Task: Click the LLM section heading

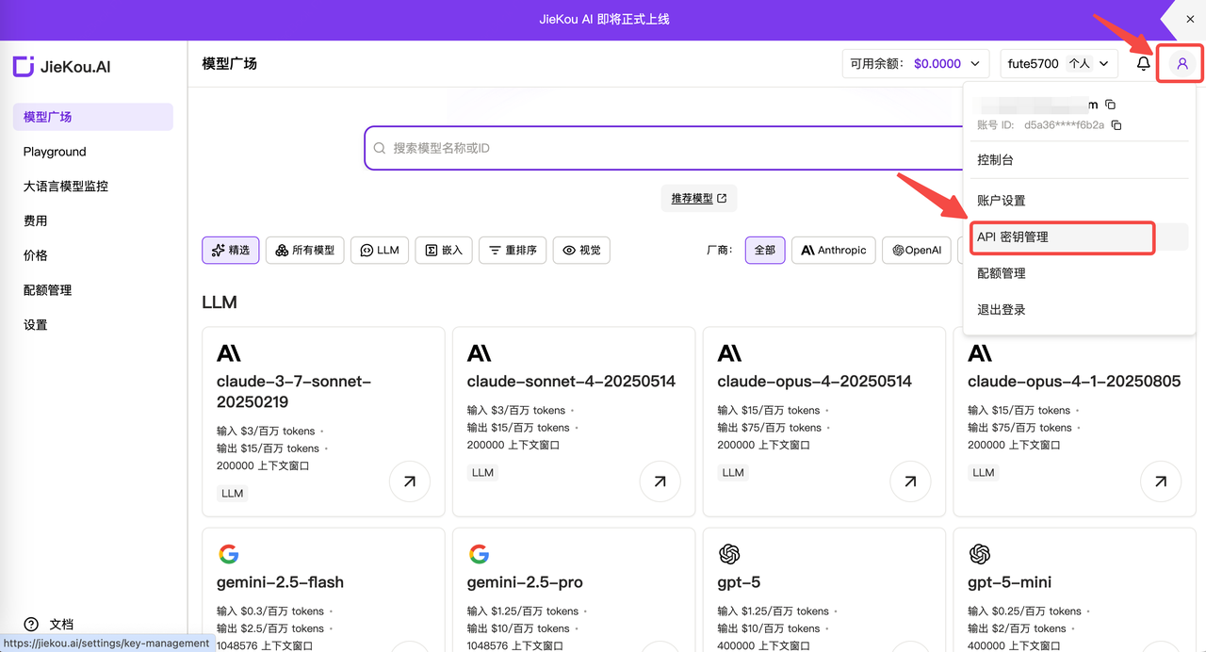Action: 220,302
